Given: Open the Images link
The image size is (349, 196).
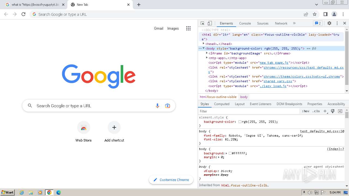Looking at the screenshot, I should point(173,28).
